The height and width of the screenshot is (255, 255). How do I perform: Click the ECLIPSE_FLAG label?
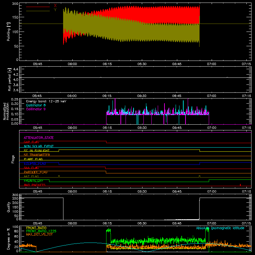click(x=35, y=164)
